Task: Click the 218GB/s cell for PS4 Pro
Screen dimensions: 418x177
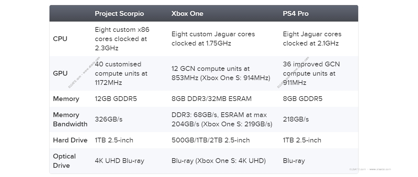Action: pyautogui.click(x=296, y=119)
